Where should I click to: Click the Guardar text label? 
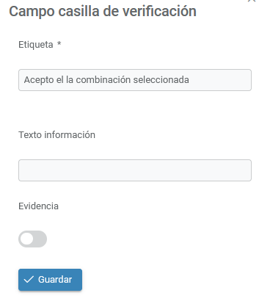pos(55,280)
